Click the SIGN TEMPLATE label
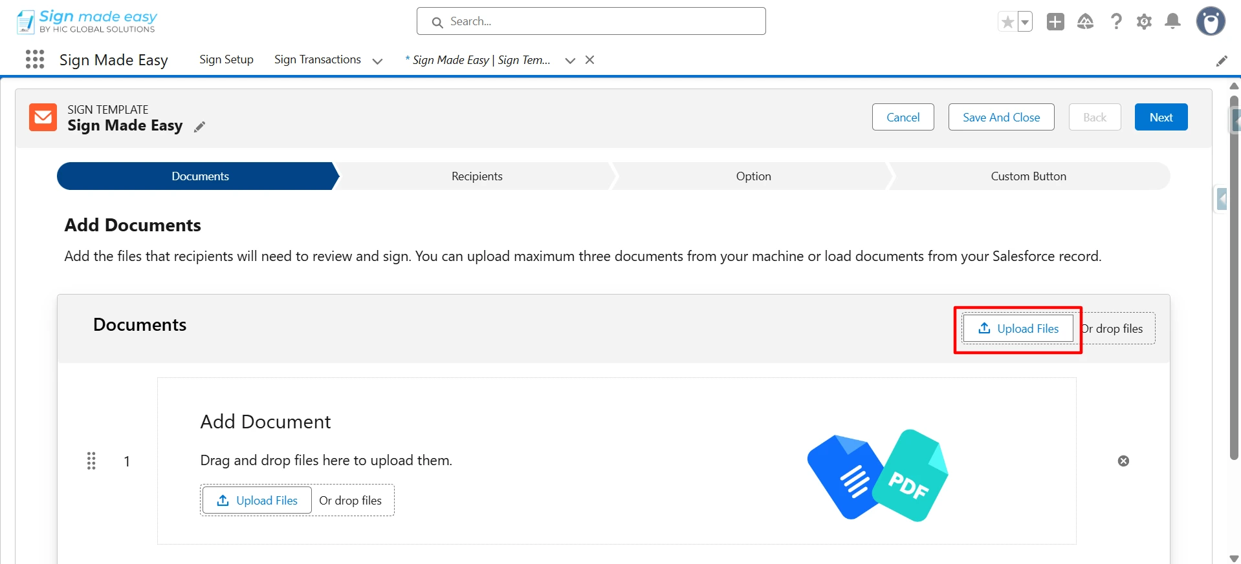Screen dimensions: 1241x564 tap(108, 109)
